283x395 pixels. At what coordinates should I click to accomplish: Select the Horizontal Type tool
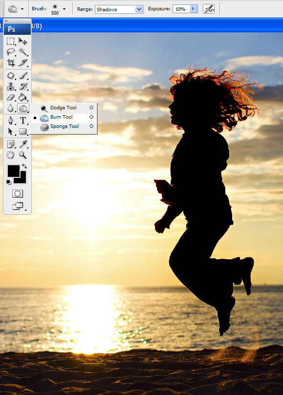(x=23, y=121)
